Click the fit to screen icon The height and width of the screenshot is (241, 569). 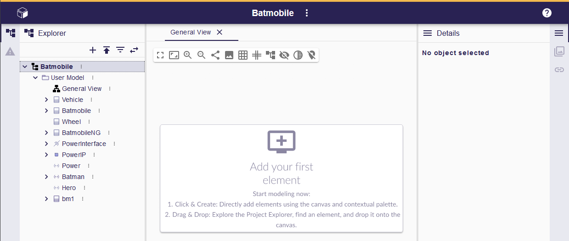point(160,56)
